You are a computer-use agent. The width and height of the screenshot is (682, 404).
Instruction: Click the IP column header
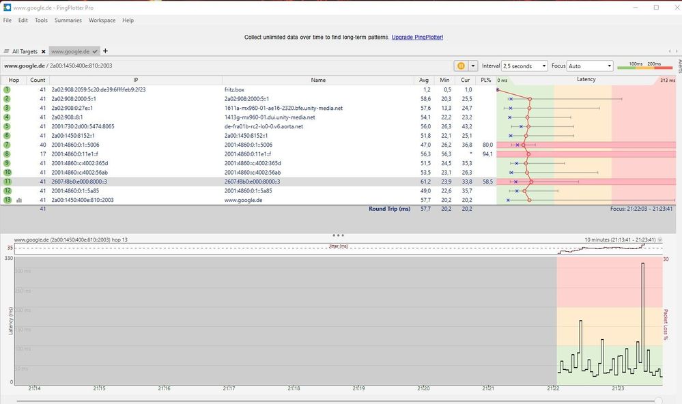(x=136, y=80)
